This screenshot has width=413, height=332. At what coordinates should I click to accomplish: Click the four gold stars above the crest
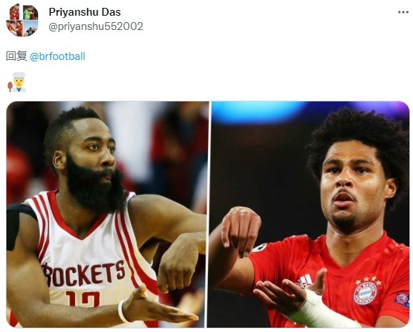point(368,281)
